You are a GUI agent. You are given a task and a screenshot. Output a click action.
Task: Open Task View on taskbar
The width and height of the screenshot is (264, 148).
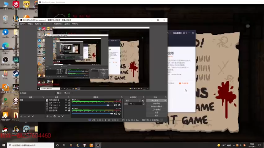[64, 145]
